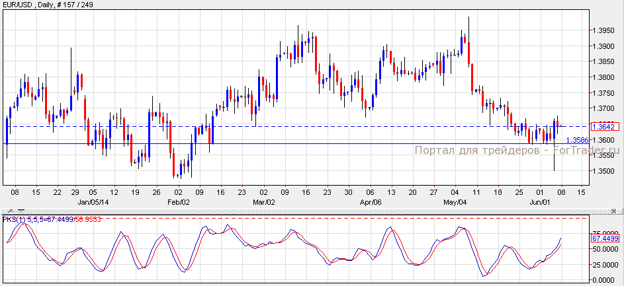Screen dimensions: 624x286
Task: Click the EUR/USD Daily chart title
Action: click(47, 6)
